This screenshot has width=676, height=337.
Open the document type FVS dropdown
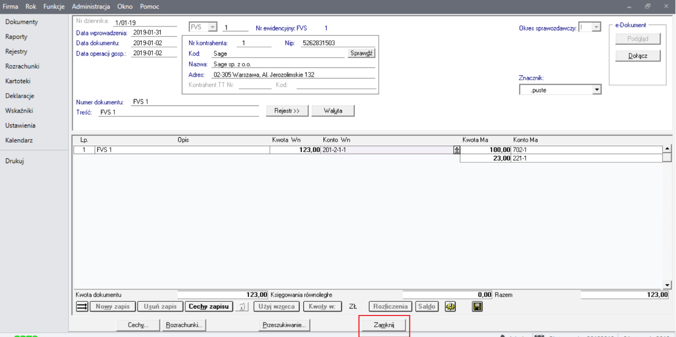click(x=213, y=27)
